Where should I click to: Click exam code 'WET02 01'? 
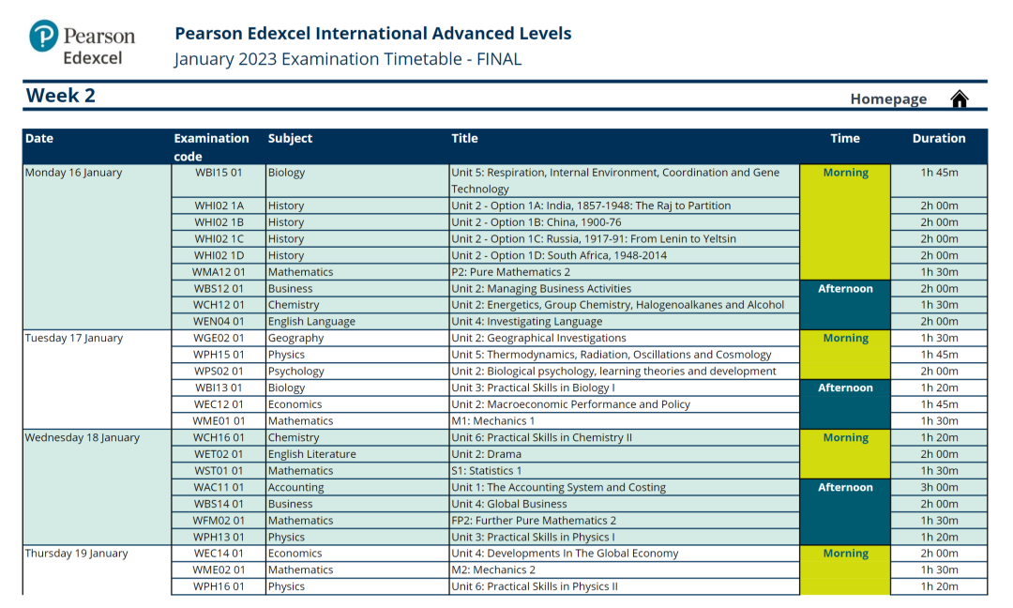219,454
